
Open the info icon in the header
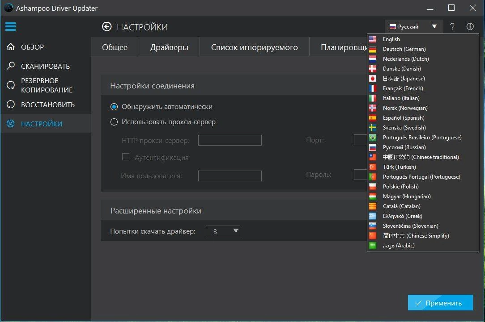470,26
